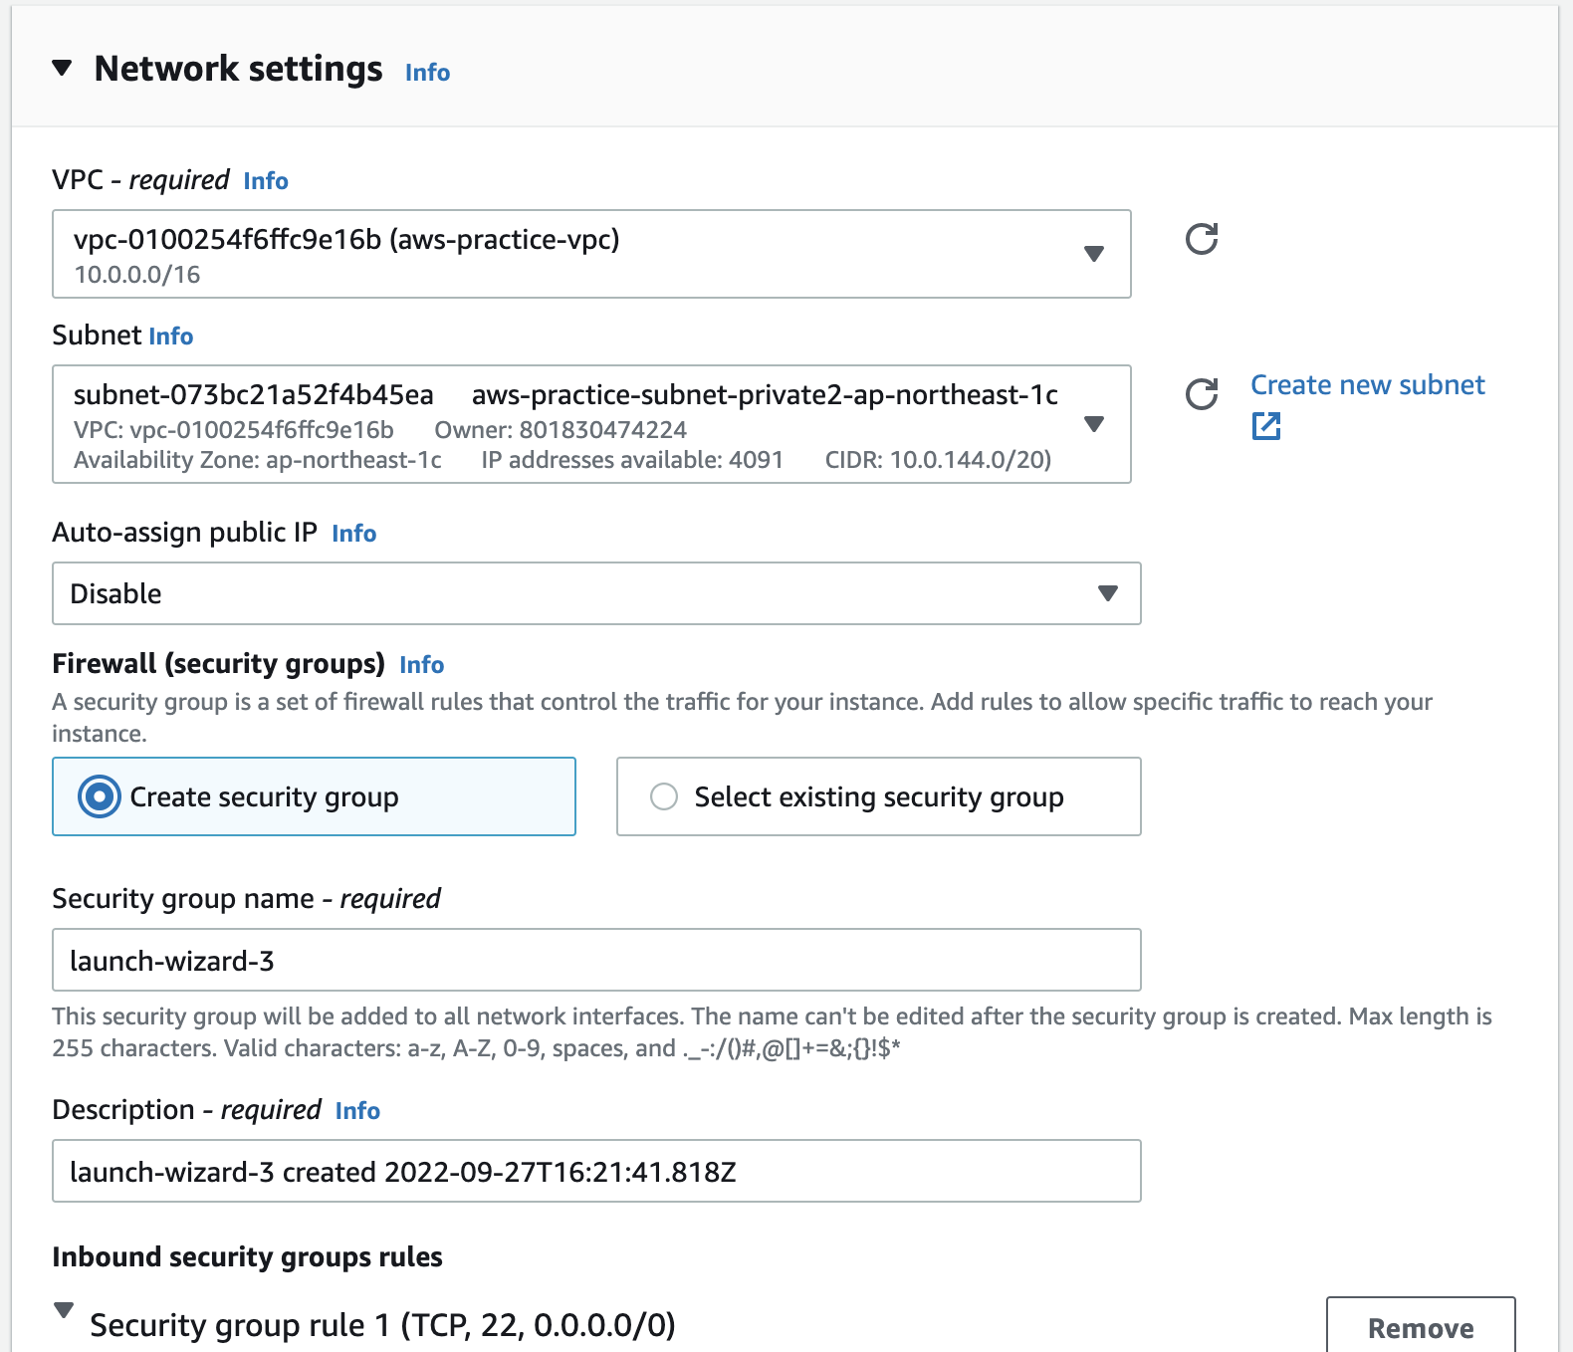This screenshot has width=1573, height=1352.
Task: Open Info link for Auto-assign public IP
Action: 353,534
